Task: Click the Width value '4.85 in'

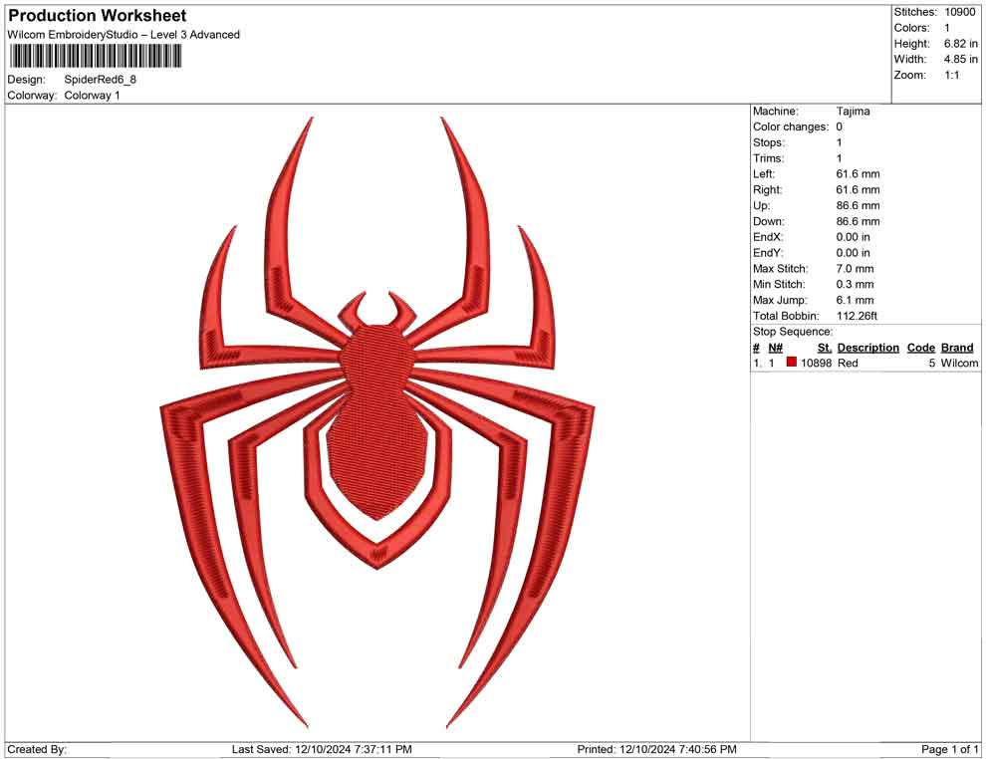Action: coord(960,59)
